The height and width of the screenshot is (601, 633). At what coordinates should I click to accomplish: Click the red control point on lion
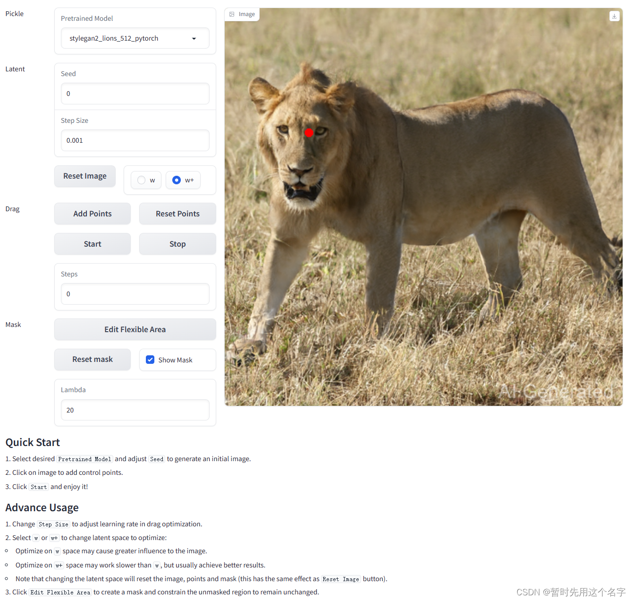pyautogui.click(x=309, y=133)
